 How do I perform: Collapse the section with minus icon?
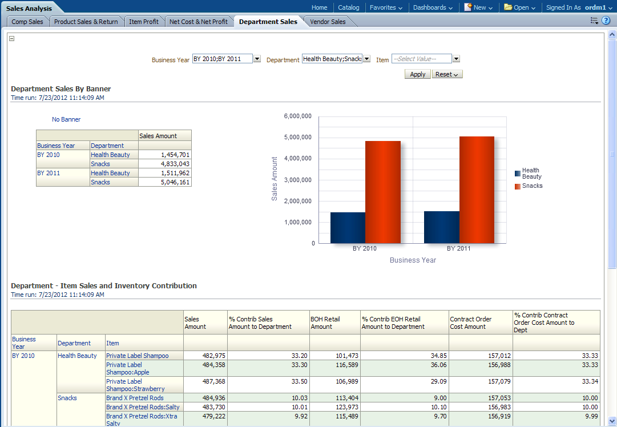tap(12, 39)
